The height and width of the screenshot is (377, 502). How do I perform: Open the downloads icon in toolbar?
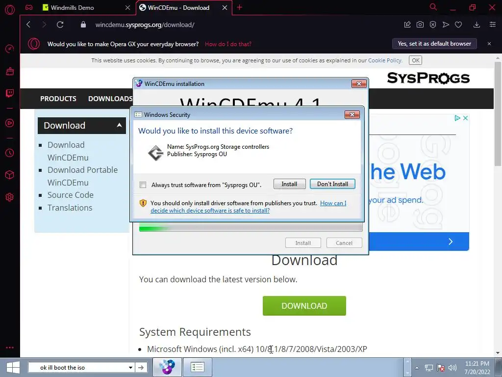[x=477, y=25]
